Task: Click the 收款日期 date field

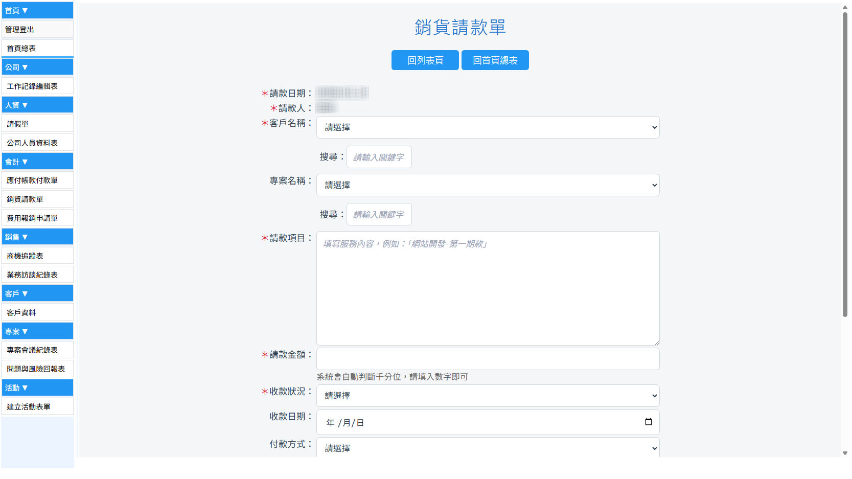Action: click(x=488, y=422)
